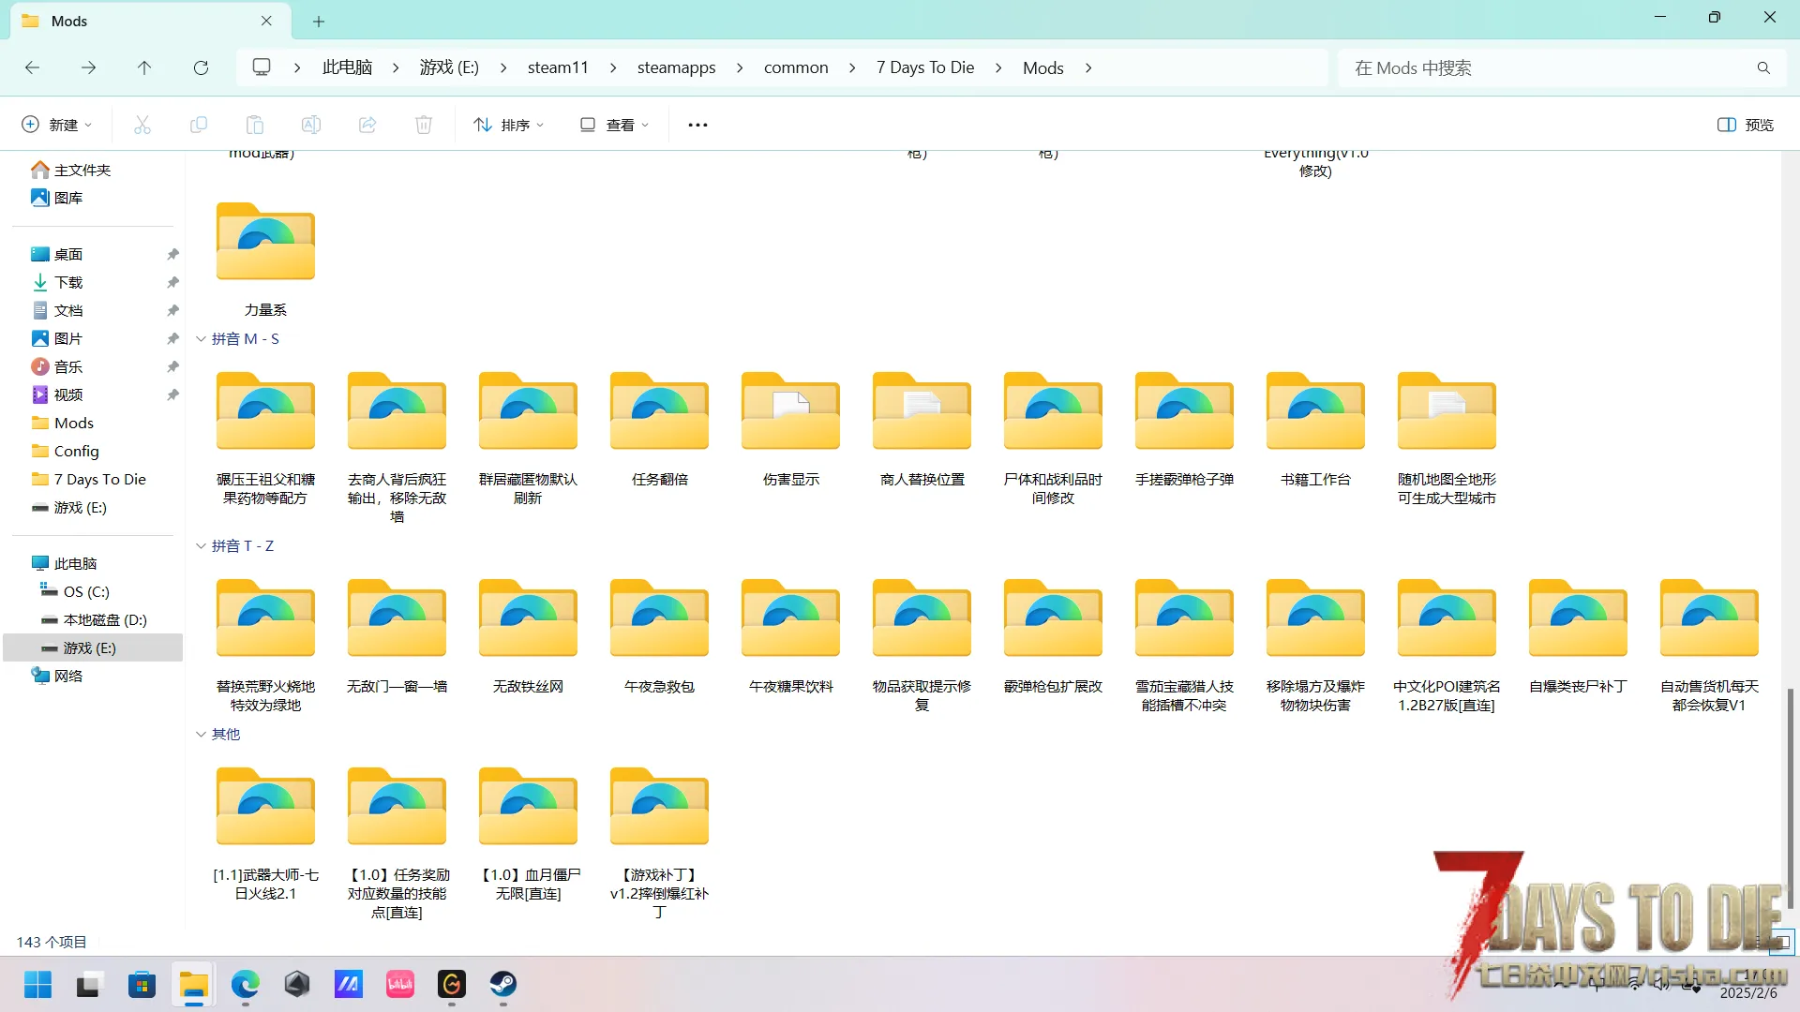Refresh the Mods folder view

(201, 67)
